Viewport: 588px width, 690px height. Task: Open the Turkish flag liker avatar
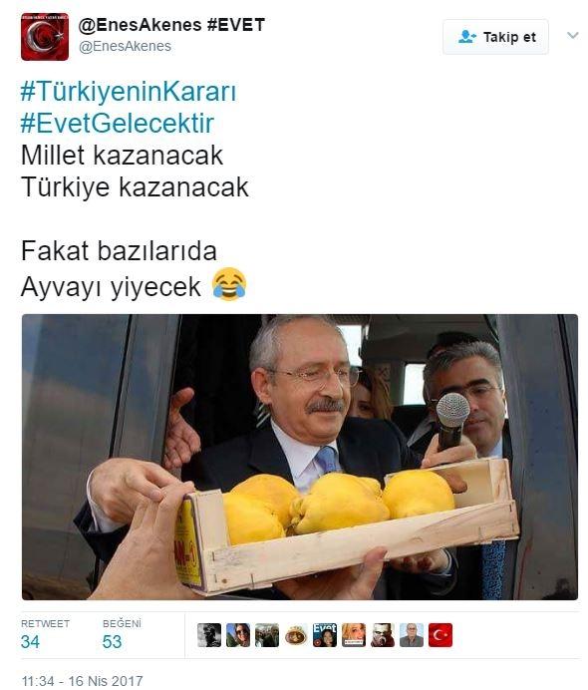[x=441, y=635]
